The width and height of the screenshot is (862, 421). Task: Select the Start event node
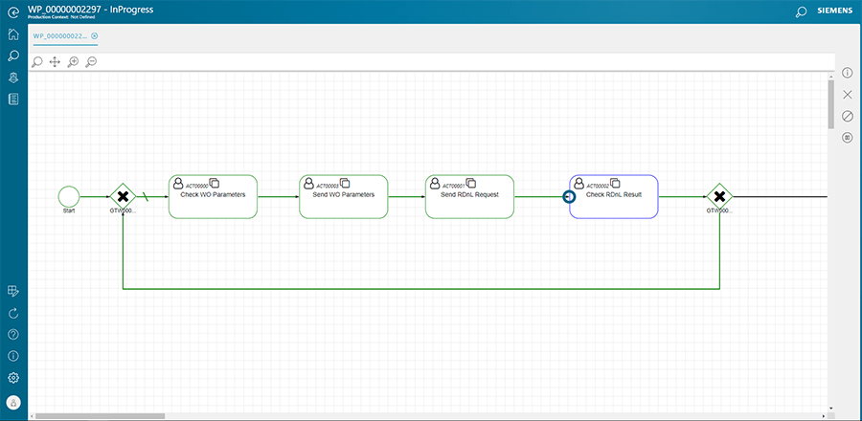tap(69, 196)
